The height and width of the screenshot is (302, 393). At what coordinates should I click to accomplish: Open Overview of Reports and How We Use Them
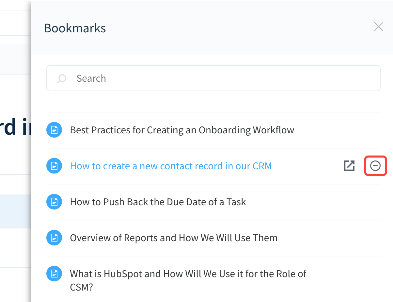[174, 238]
